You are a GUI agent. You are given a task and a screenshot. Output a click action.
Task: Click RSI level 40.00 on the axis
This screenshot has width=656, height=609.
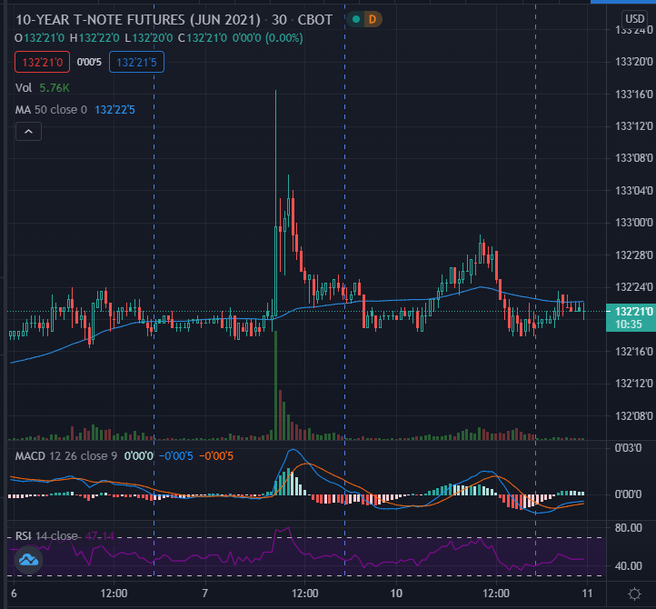point(629,566)
